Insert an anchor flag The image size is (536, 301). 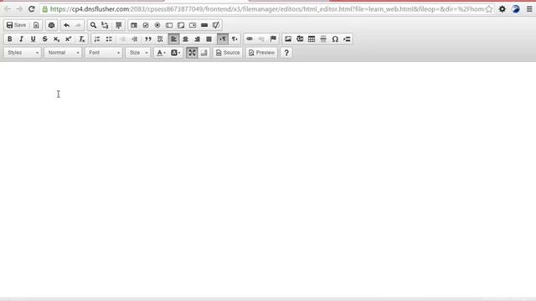tap(273, 39)
